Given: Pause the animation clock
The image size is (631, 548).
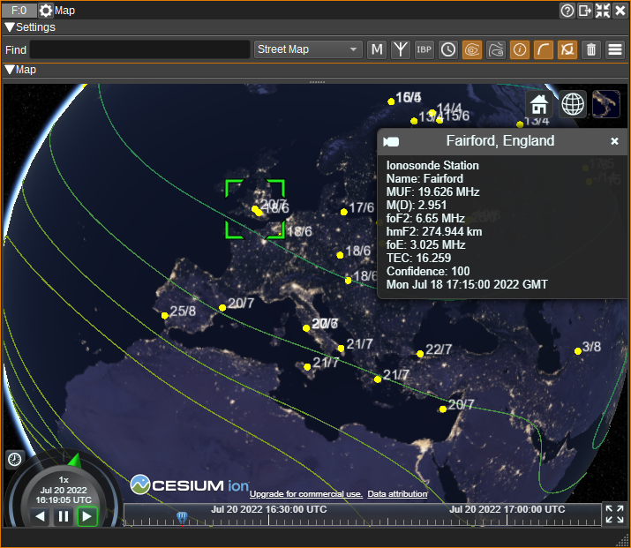Looking at the screenshot, I should (63, 517).
